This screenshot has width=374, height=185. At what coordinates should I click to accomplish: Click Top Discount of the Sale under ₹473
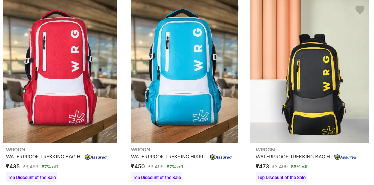coord(281,178)
